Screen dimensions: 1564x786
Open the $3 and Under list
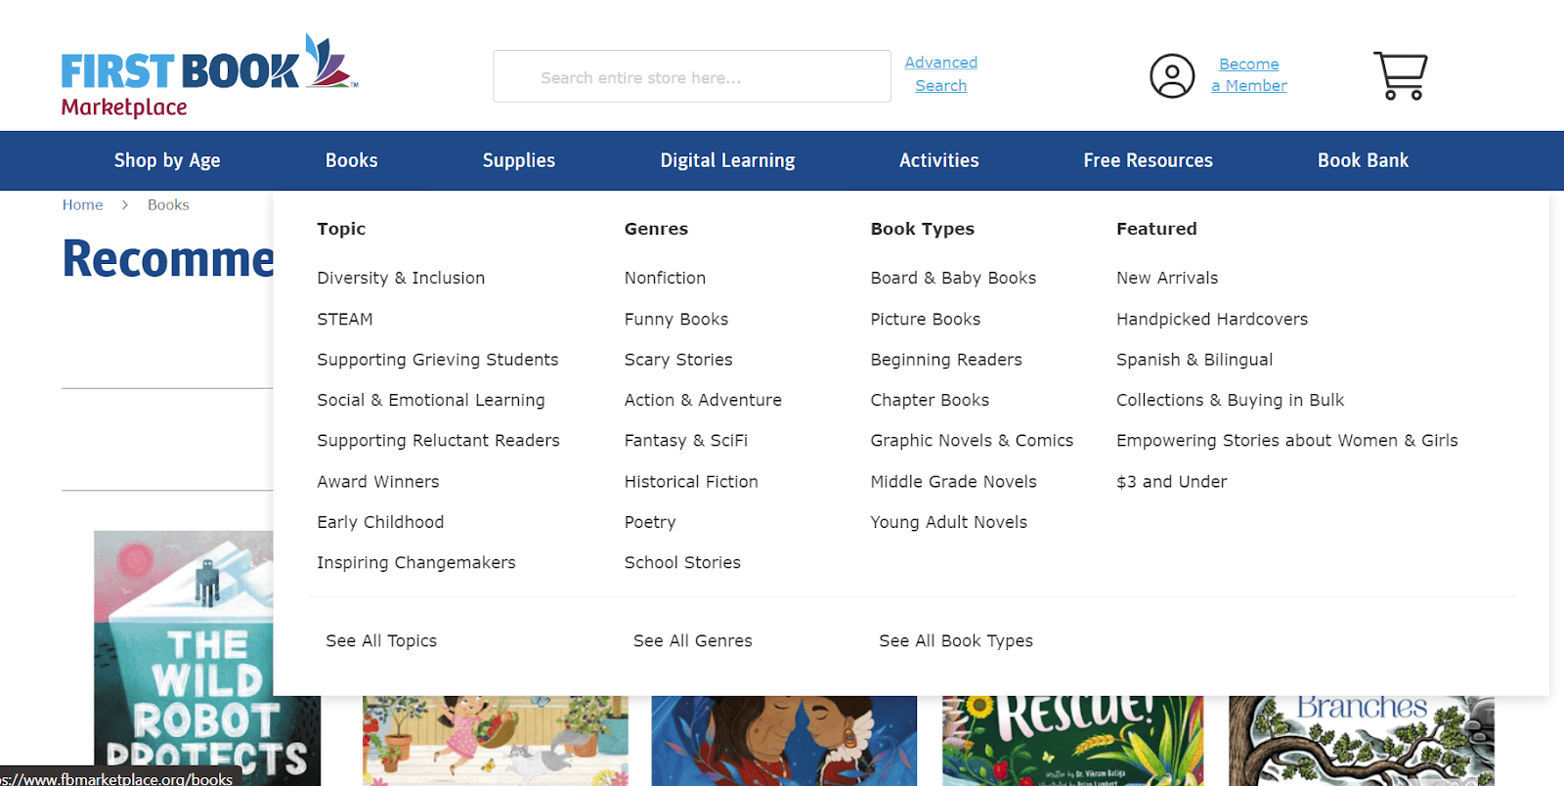point(1172,482)
